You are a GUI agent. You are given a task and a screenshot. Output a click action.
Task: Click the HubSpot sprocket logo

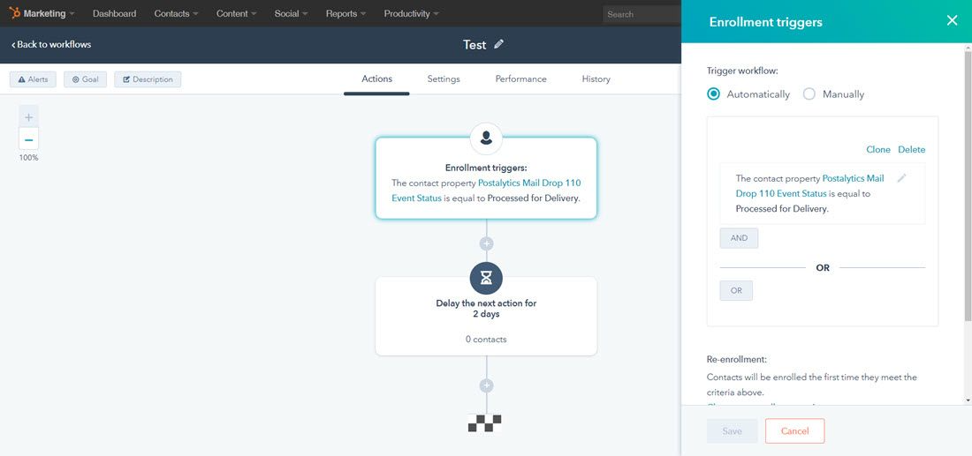14,13
